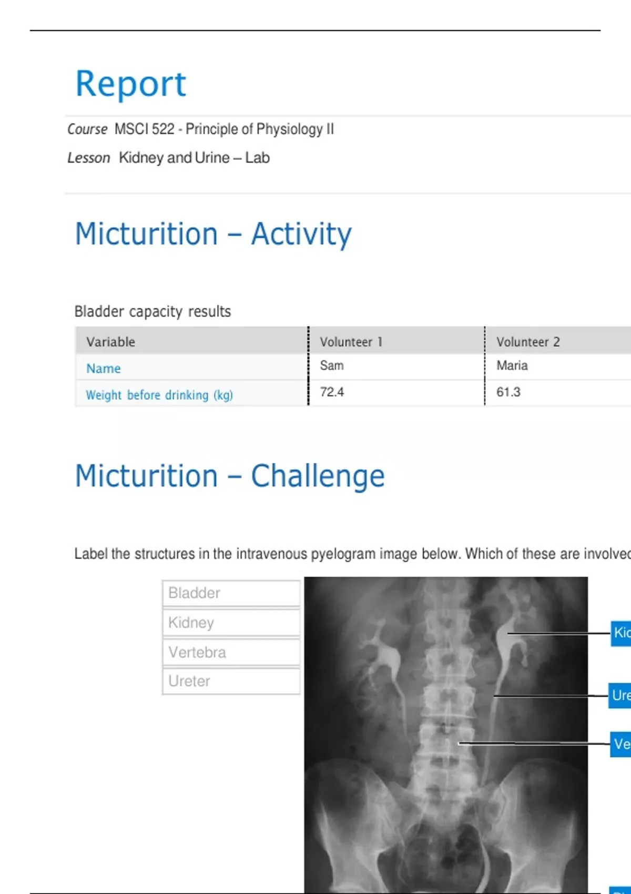Select the Volunteer 1 column header
Screen dimensions: 631x894
click(351, 342)
